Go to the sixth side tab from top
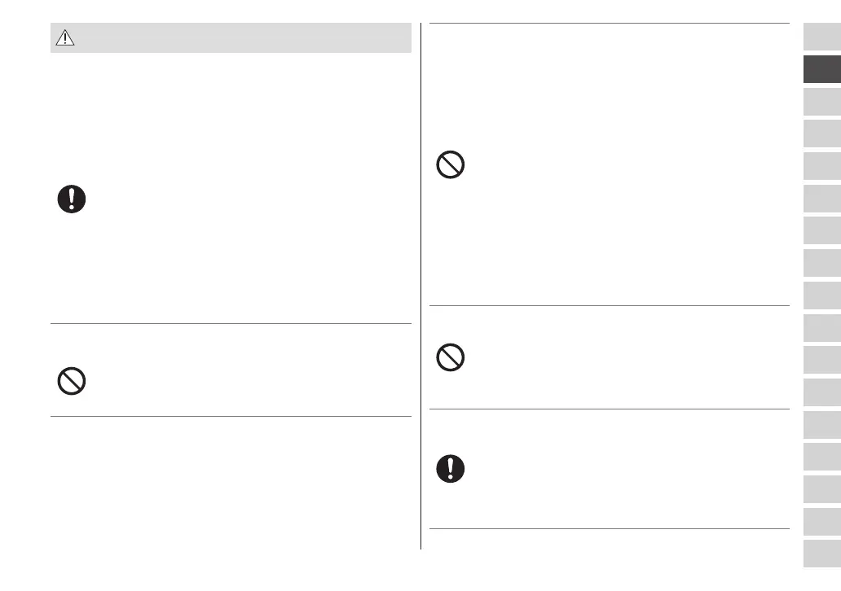 pos(821,198)
